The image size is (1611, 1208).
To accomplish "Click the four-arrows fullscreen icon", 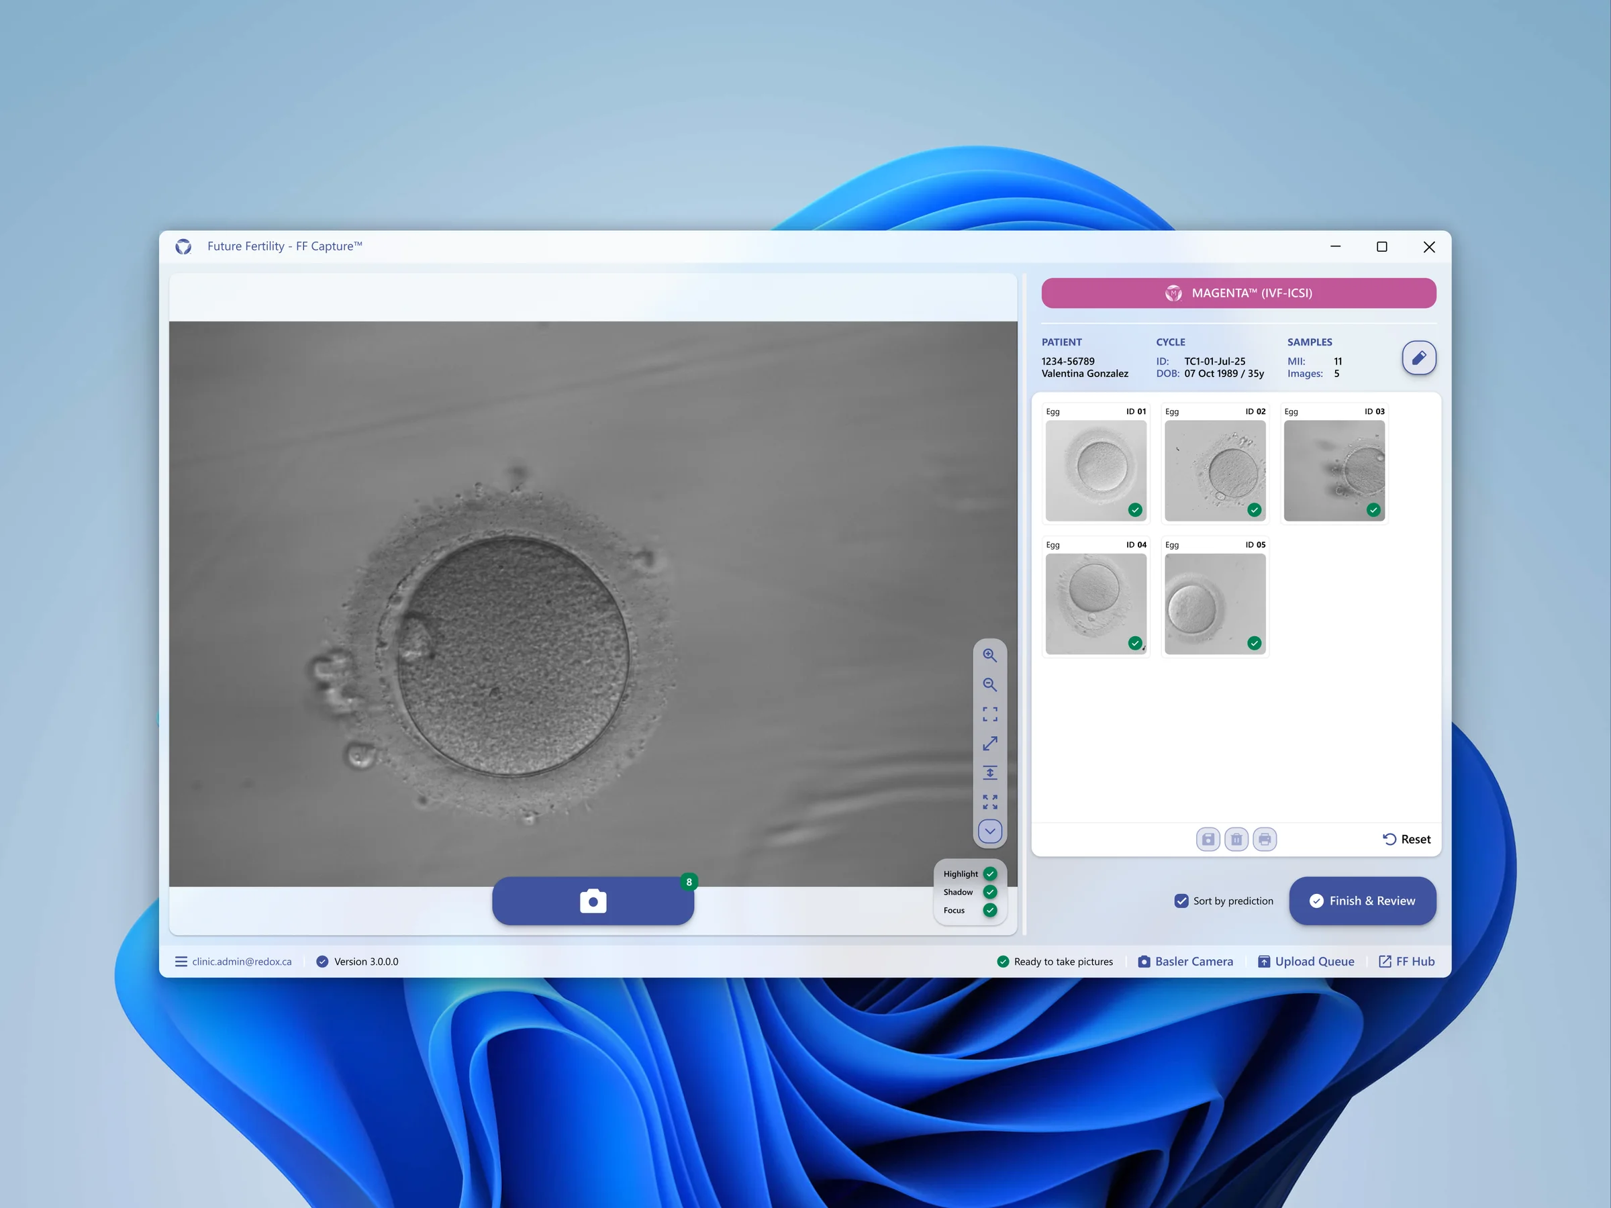I will pyautogui.click(x=990, y=802).
